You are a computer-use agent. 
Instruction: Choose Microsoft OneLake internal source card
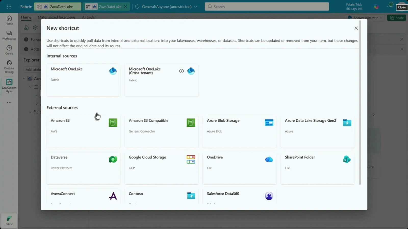pyautogui.click(x=83, y=80)
